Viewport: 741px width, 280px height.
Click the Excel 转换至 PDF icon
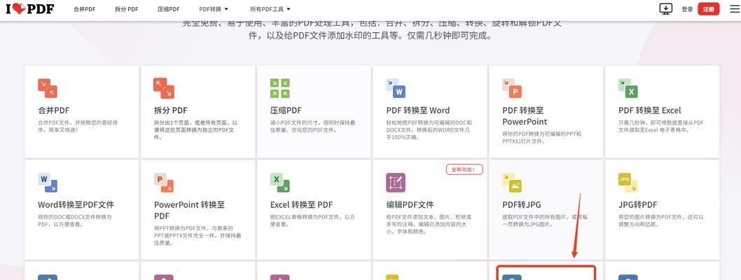click(279, 183)
